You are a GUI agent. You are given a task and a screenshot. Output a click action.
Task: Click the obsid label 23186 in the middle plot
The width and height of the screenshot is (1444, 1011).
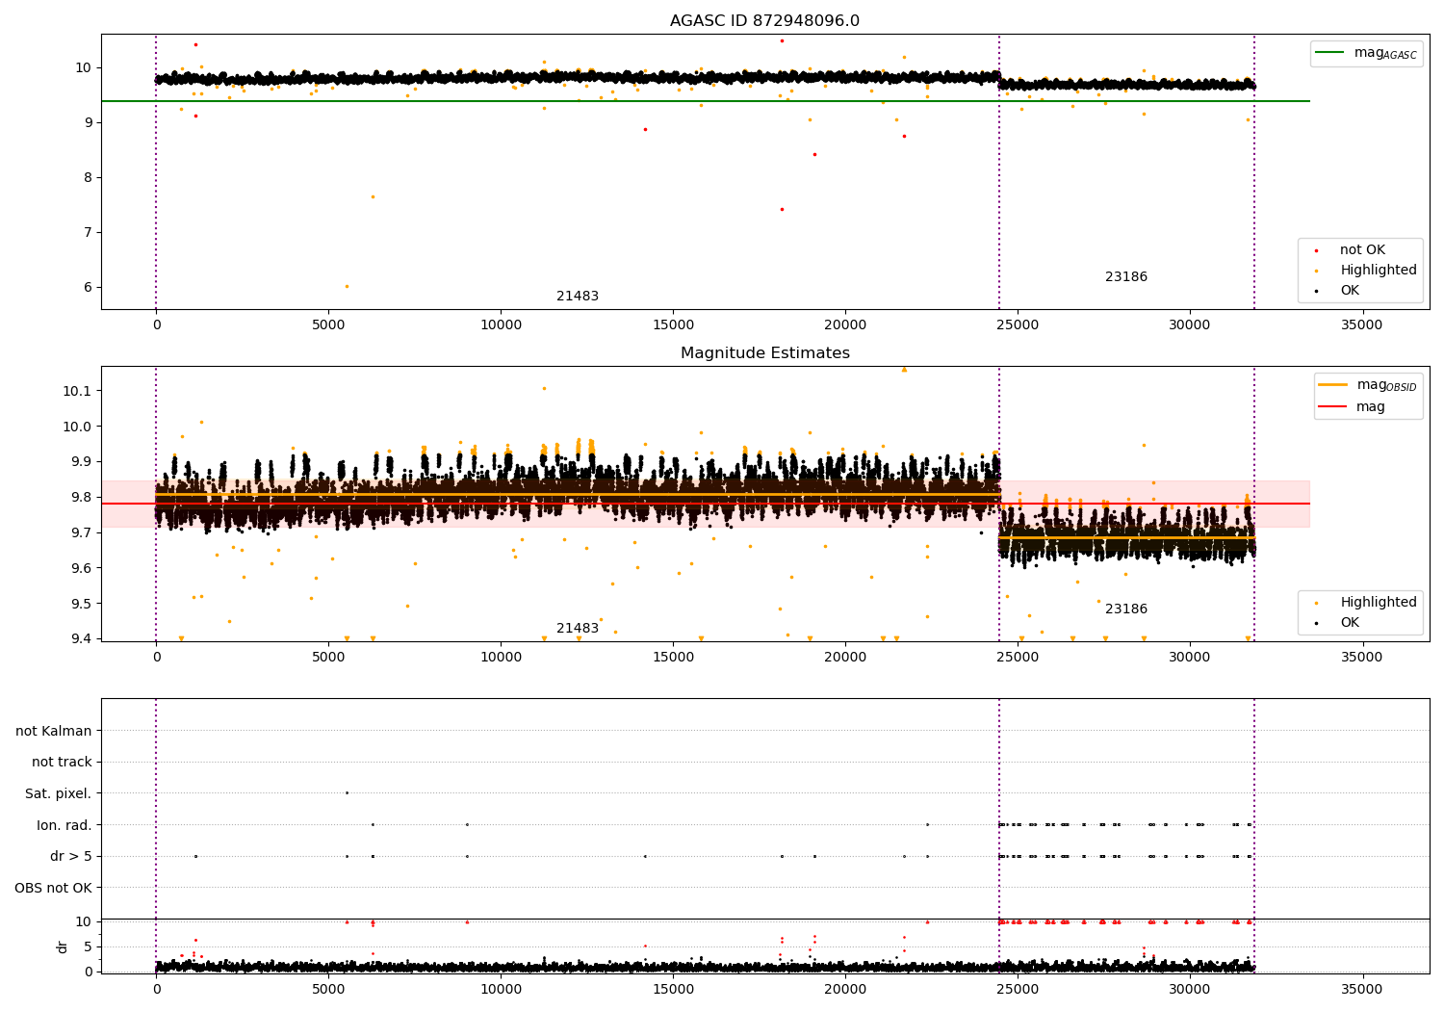point(1126,609)
